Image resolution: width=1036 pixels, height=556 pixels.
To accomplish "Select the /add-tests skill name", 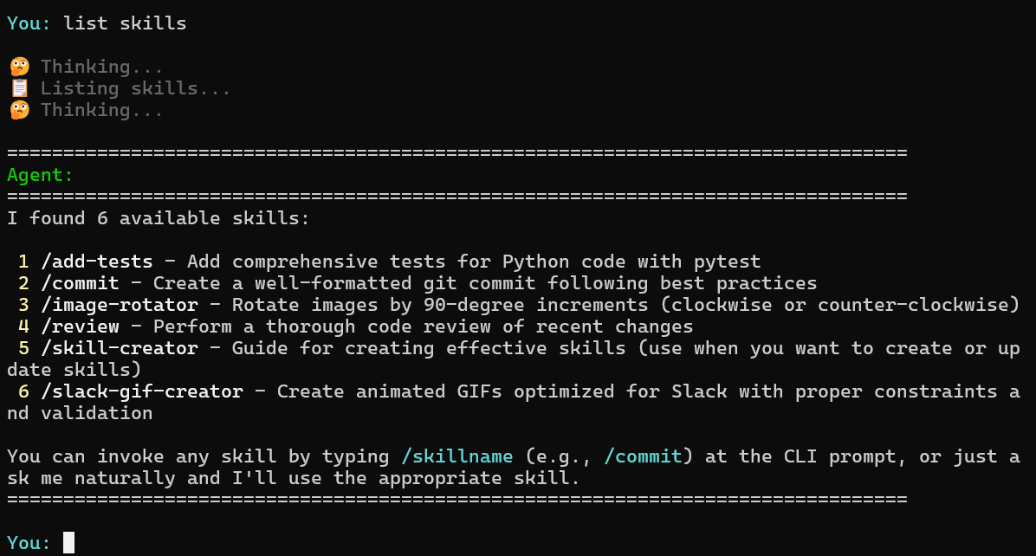I will click(x=97, y=262).
